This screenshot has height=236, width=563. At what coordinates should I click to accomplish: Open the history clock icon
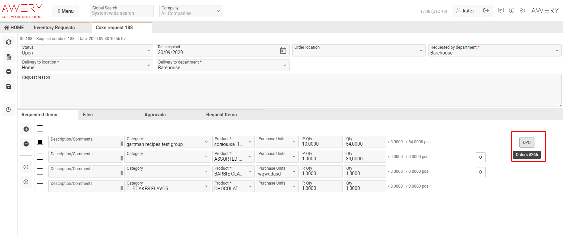coord(9,110)
